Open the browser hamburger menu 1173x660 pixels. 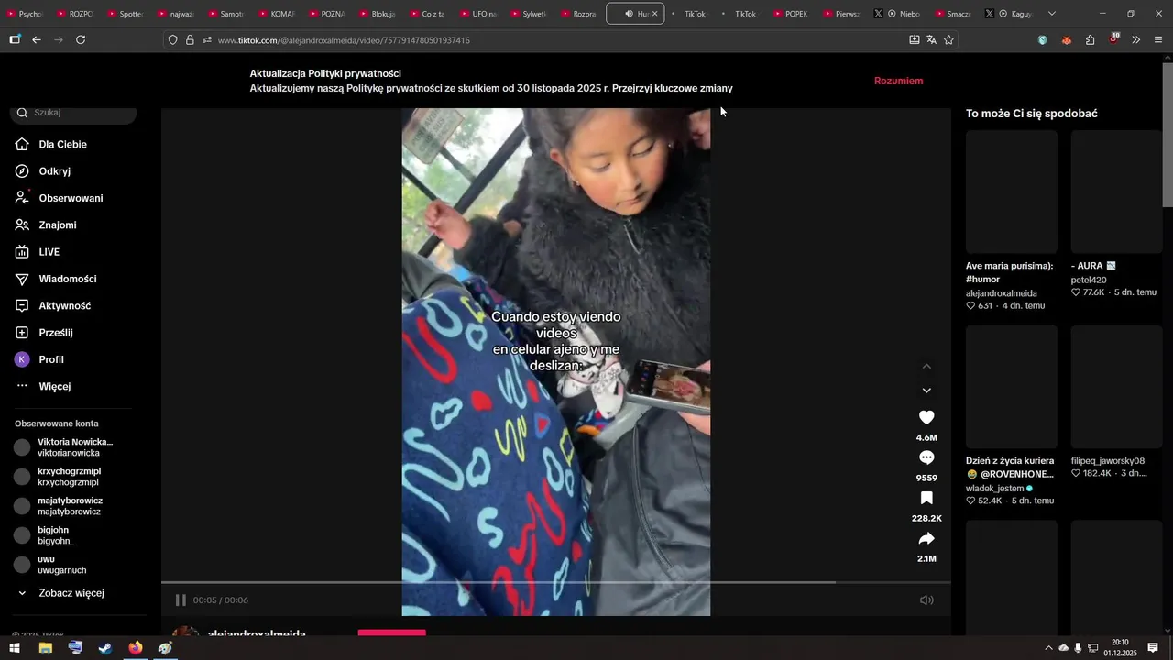click(x=1158, y=39)
